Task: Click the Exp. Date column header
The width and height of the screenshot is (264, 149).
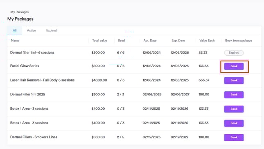Action: pos(178,41)
